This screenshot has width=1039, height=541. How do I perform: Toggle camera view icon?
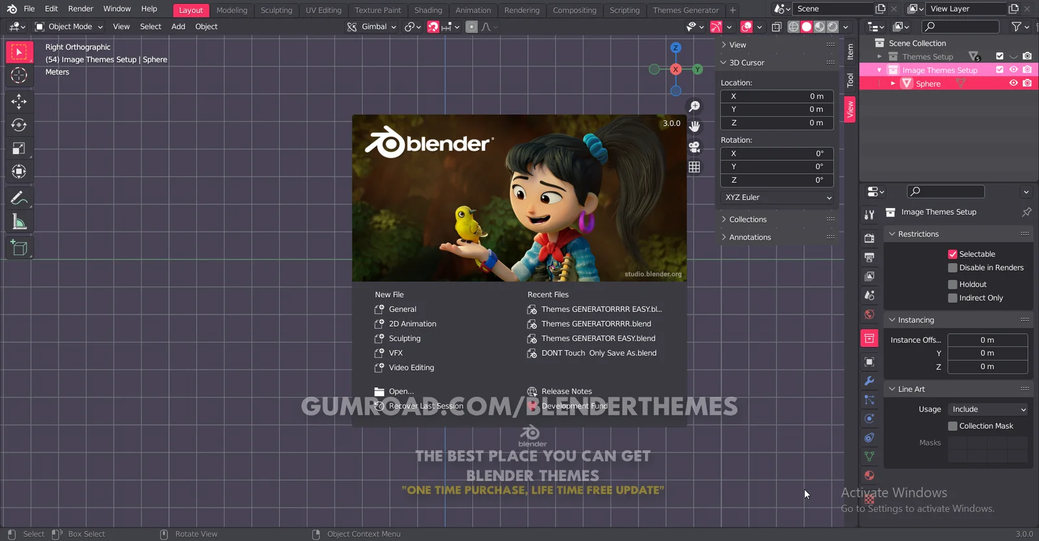(x=694, y=147)
